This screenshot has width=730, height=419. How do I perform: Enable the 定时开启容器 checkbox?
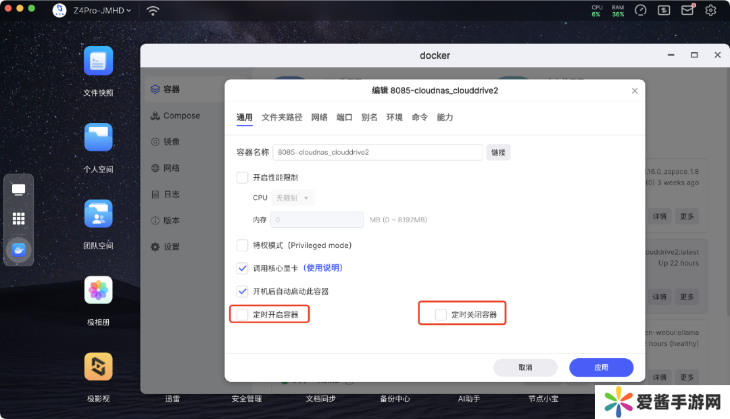[243, 314]
